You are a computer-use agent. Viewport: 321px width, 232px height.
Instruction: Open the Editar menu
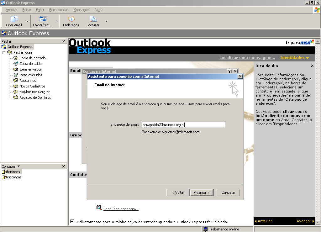coord(27,10)
